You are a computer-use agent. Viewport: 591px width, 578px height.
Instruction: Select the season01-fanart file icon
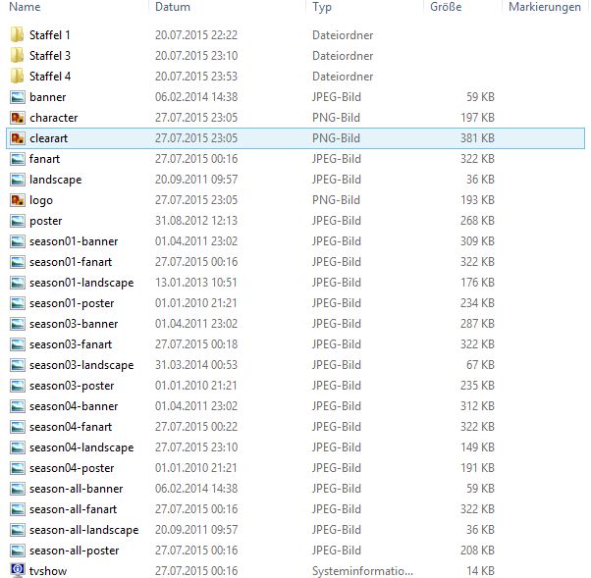coord(18,262)
